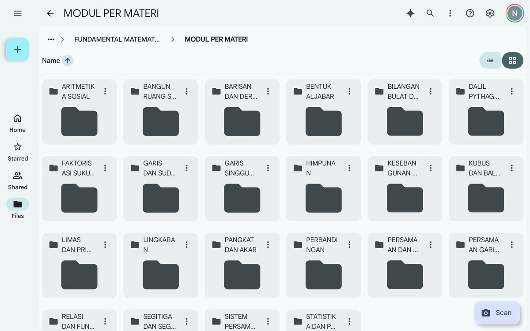Image resolution: width=530 pixels, height=331 pixels.
Task: Click KUBUS DAN BAL... folder name
Action: pos(485,168)
